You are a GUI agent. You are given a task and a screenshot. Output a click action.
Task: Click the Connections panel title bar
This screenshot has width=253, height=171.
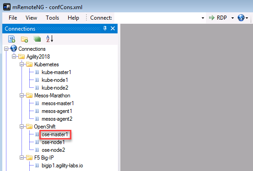[x=60, y=28]
